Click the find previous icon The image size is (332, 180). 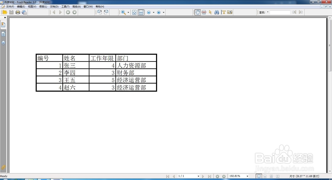pos(294,12)
